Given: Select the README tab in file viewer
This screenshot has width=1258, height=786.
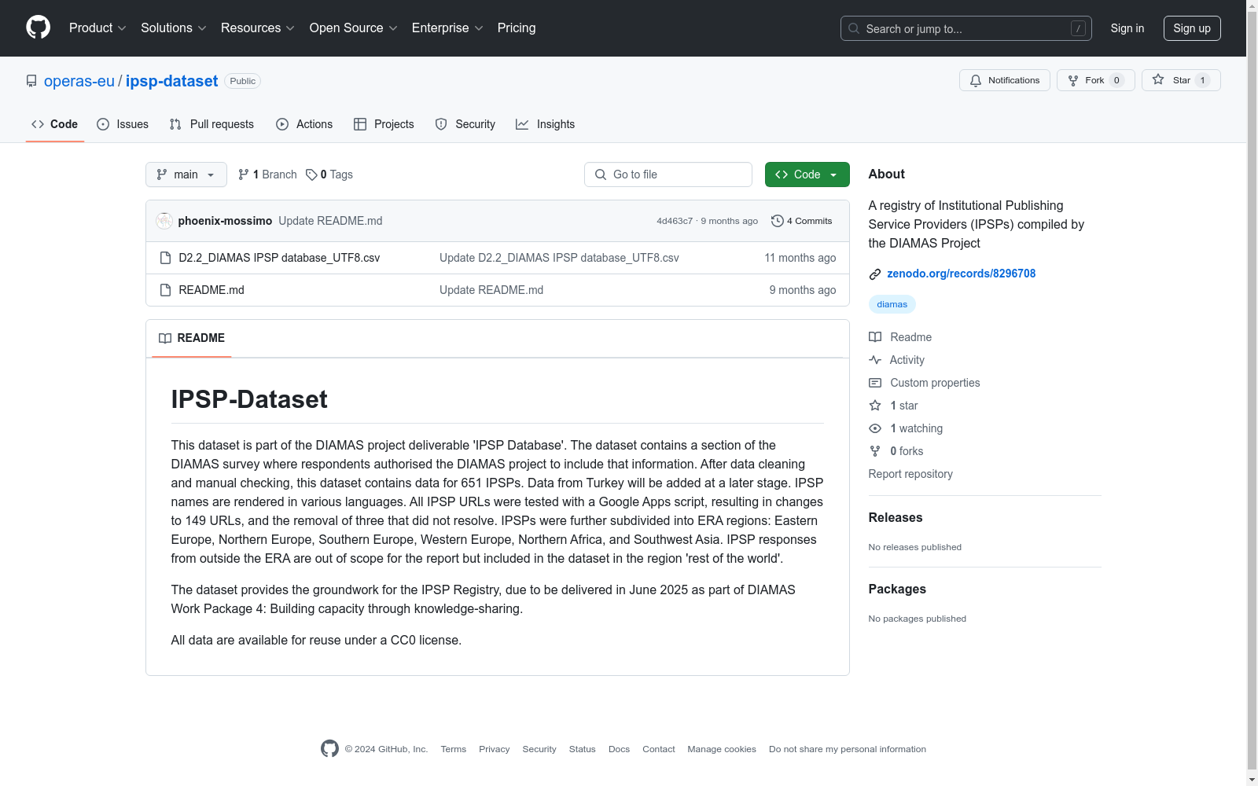Looking at the screenshot, I should 192,338.
